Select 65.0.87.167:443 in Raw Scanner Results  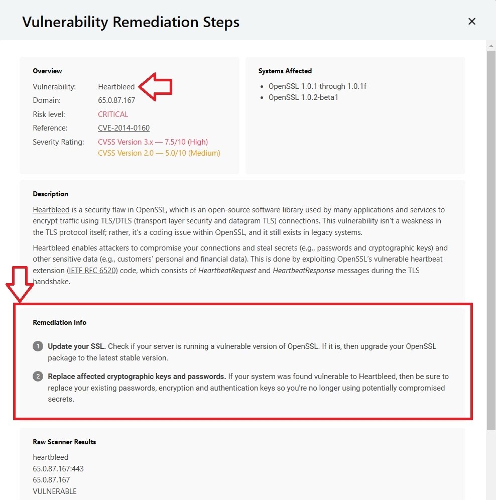58,469
